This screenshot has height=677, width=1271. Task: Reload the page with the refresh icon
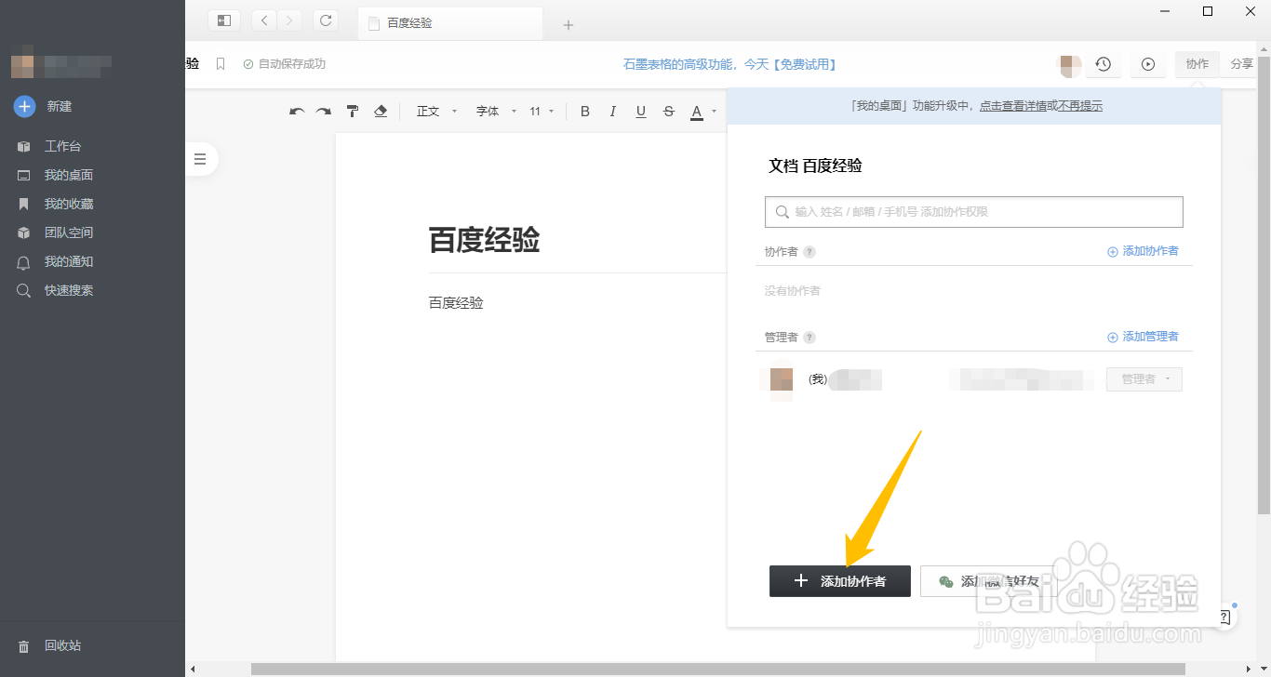coord(326,20)
